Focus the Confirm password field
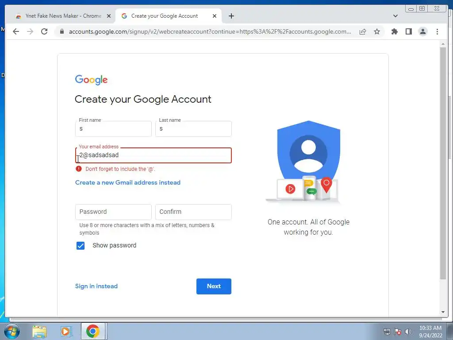 [193, 212]
